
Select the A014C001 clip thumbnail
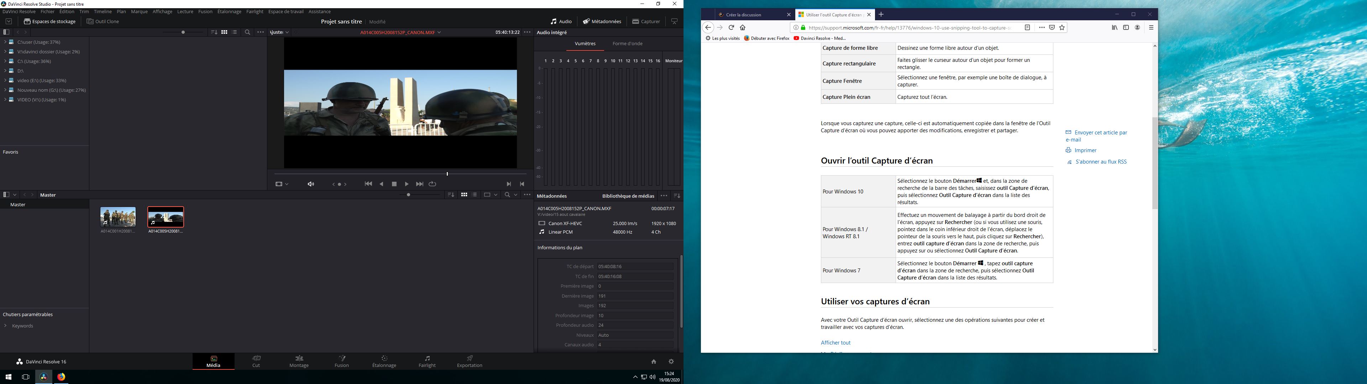tap(118, 217)
